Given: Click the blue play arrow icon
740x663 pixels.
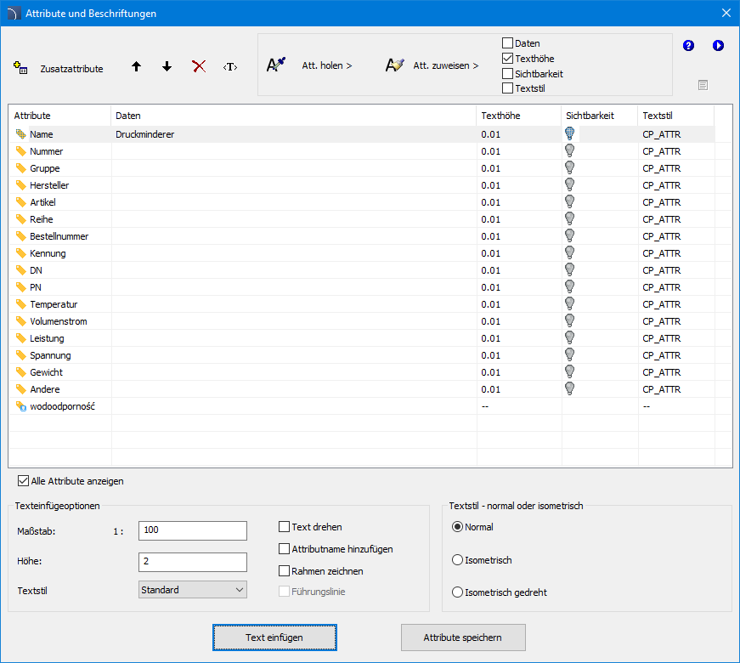Looking at the screenshot, I should pyautogui.click(x=718, y=46).
